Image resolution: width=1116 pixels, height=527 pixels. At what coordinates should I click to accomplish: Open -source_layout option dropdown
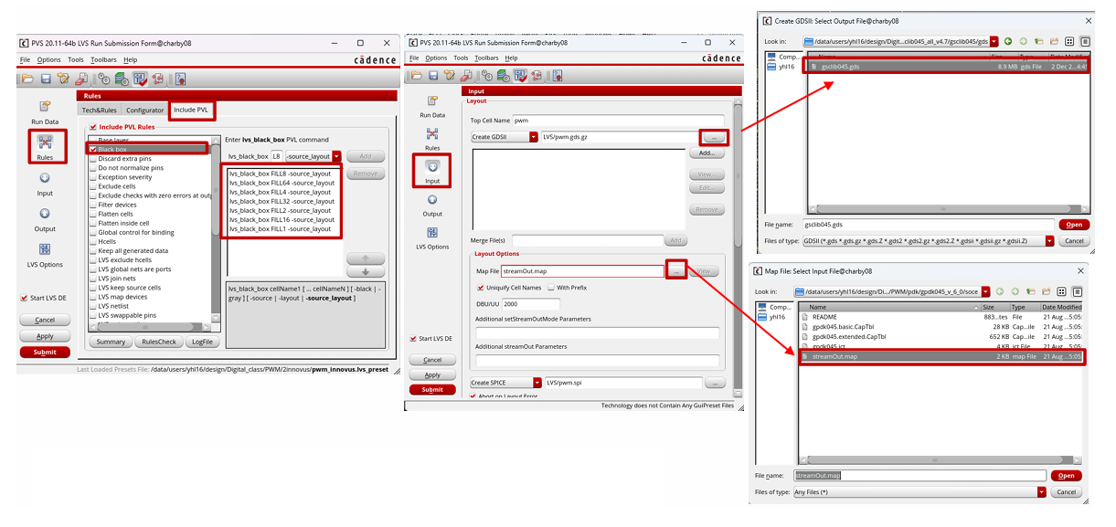click(337, 156)
